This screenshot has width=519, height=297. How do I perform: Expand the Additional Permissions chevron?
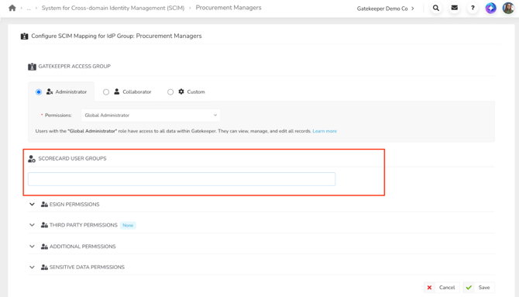pos(32,247)
